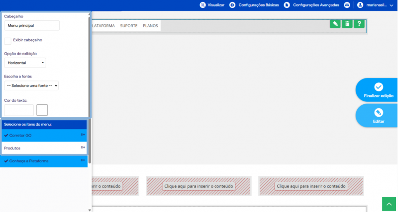Click the Editar pencil circle icon
Screen dimensions: 398x212
click(x=379, y=113)
